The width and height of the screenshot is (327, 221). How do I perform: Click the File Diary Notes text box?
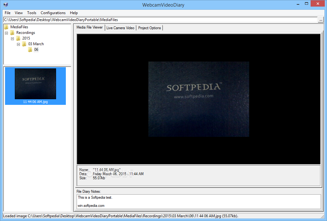[198, 202]
